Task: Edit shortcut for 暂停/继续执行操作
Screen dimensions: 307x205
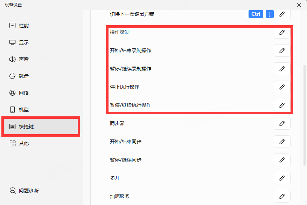Action: (x=282, y=105)
